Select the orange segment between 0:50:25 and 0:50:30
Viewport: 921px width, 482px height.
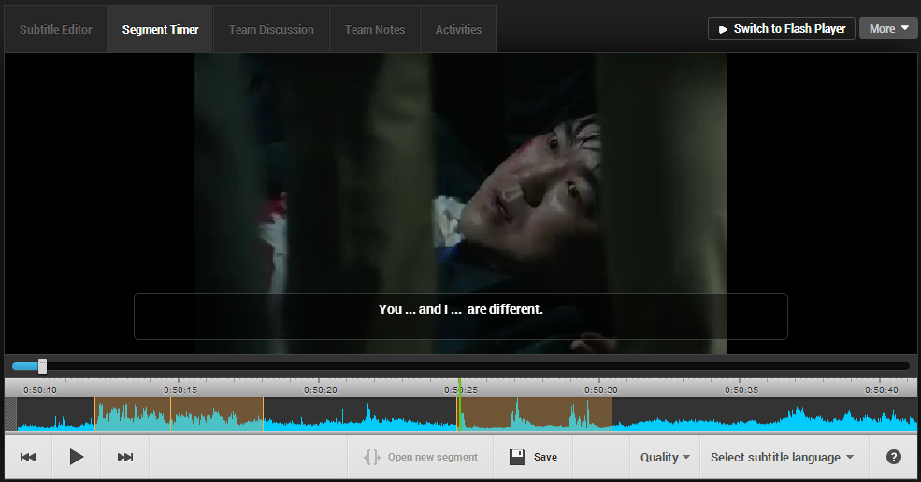(535, 414)
